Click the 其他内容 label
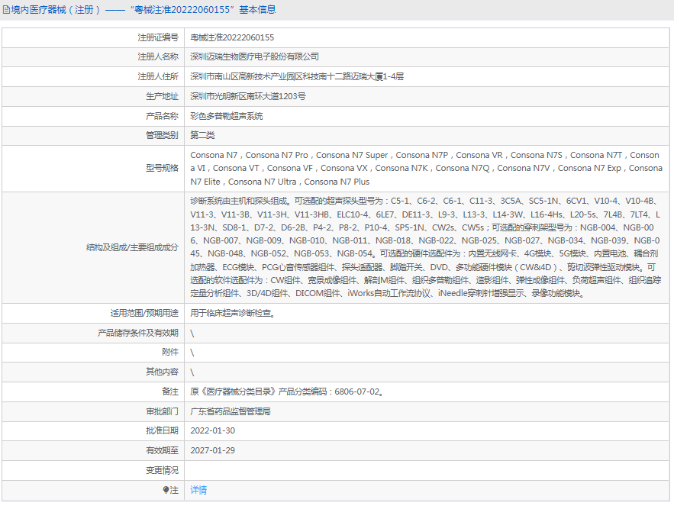The width and height of the screenshot is (674, 506). tap(162, 372)
